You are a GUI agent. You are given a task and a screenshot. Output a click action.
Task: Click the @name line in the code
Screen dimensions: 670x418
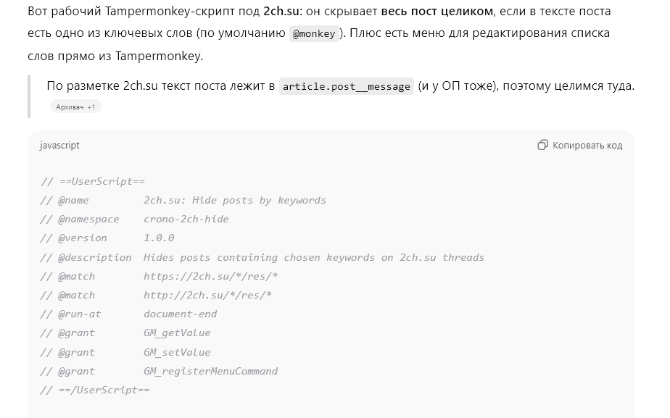coord(183,200)
